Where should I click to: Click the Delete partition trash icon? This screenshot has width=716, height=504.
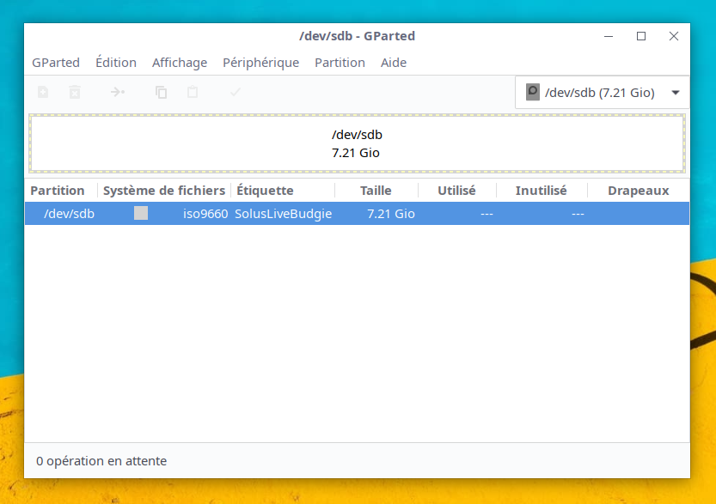[x=75, y=92]
